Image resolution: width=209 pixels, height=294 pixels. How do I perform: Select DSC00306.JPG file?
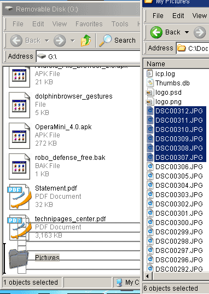click(x=179, y=166)
